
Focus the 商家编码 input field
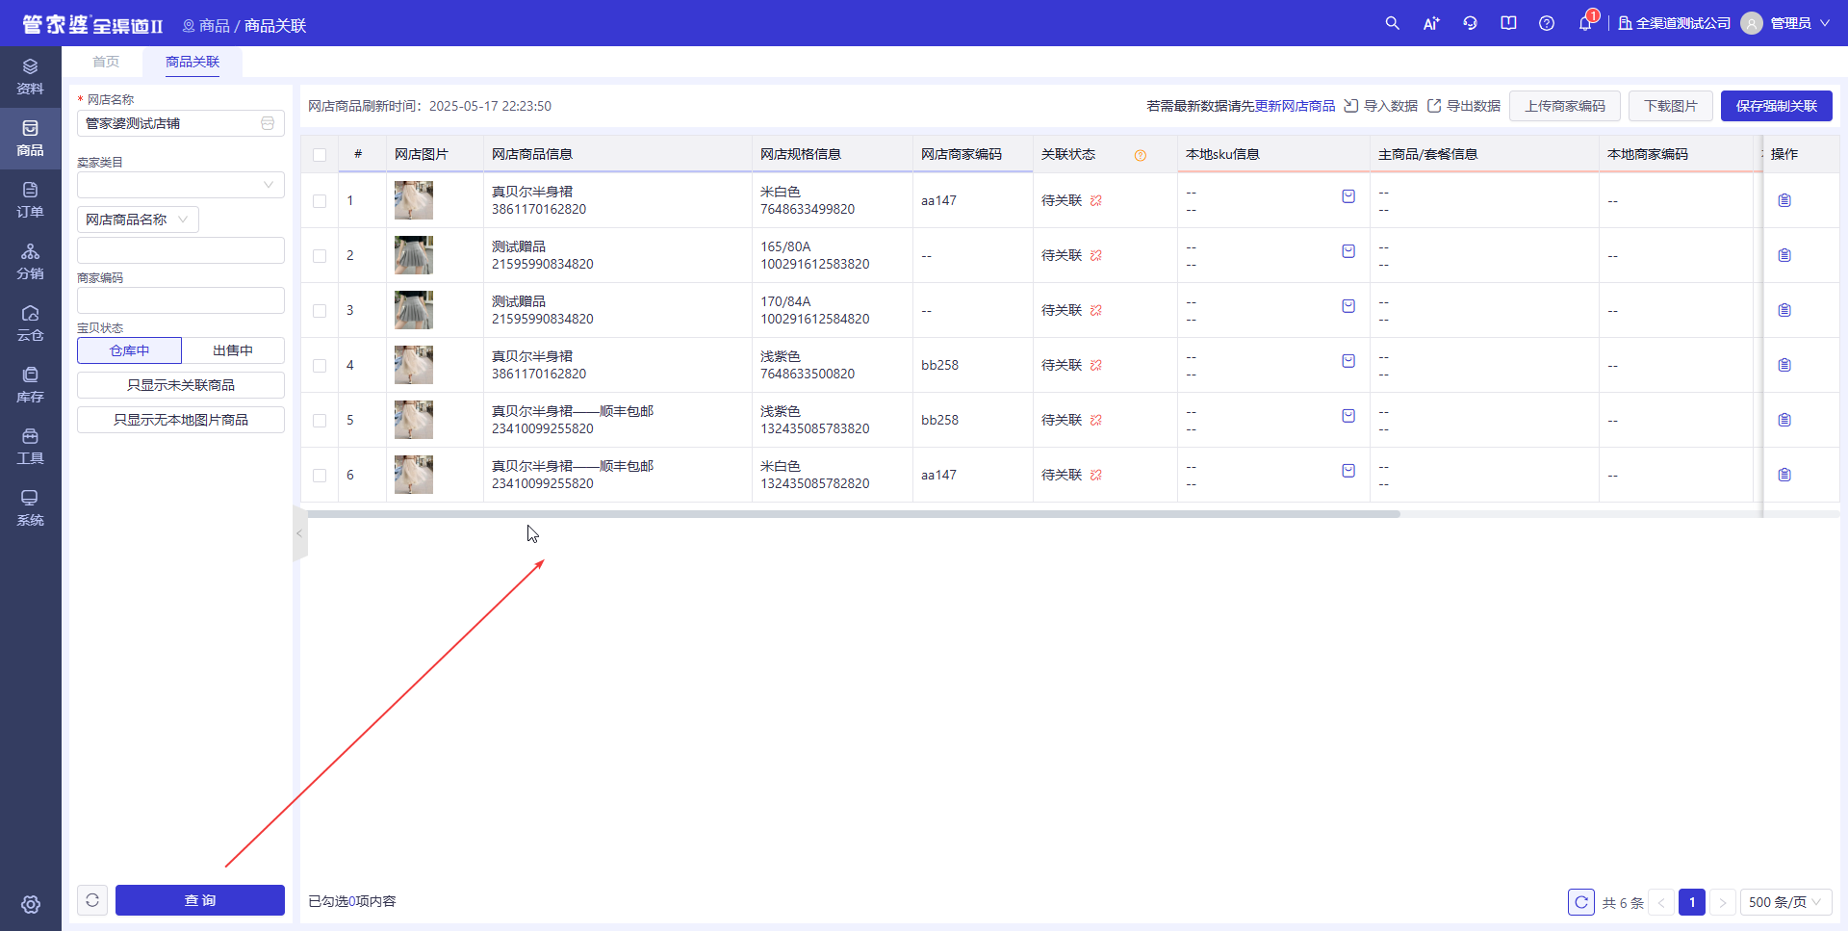tap(181, 300)
